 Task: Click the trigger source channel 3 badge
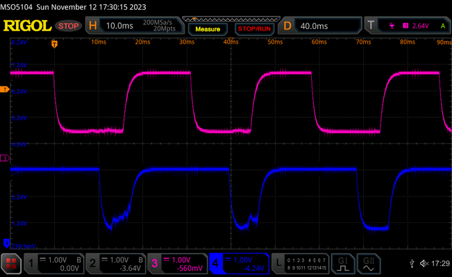405,26
